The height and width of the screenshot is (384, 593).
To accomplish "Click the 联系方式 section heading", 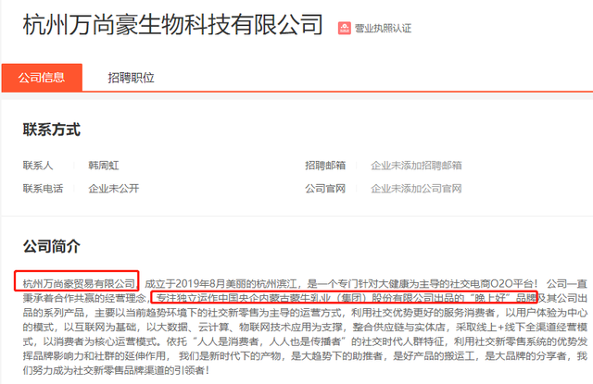I will (x=52, y=130).
